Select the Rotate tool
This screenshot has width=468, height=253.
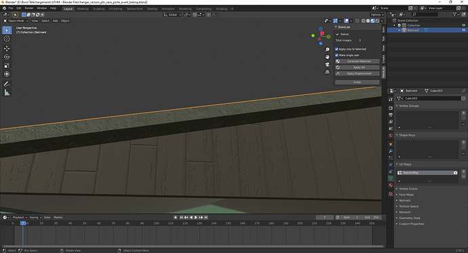click(x=7, y=57)
